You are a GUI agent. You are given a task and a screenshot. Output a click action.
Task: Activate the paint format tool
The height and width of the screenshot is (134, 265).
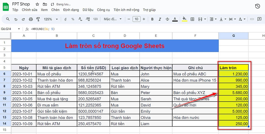coord(38,19)
